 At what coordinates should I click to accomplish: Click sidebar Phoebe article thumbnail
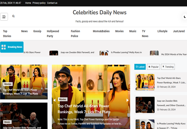[x=145, y=124]
